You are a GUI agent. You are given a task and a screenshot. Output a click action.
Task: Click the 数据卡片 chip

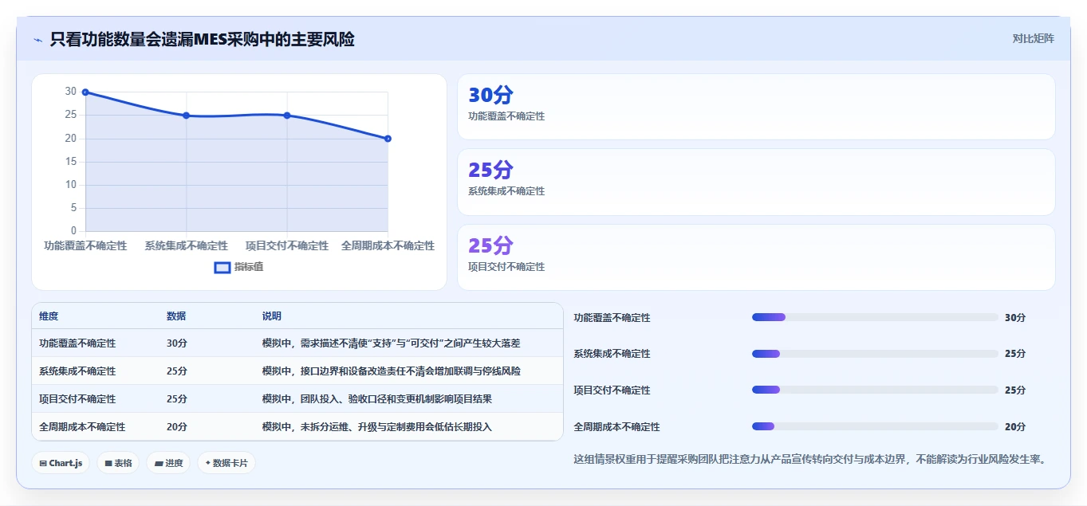(x=226, y=463)
